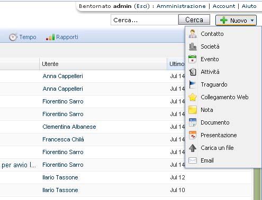
Task: Focus the Cerca... search field
Action: point(144,20)
